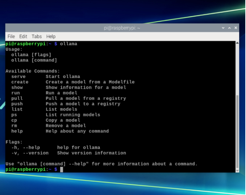Click the pi@raspberrypi window title
This screenshot has width=246, height=195.
tap(122, 28)
